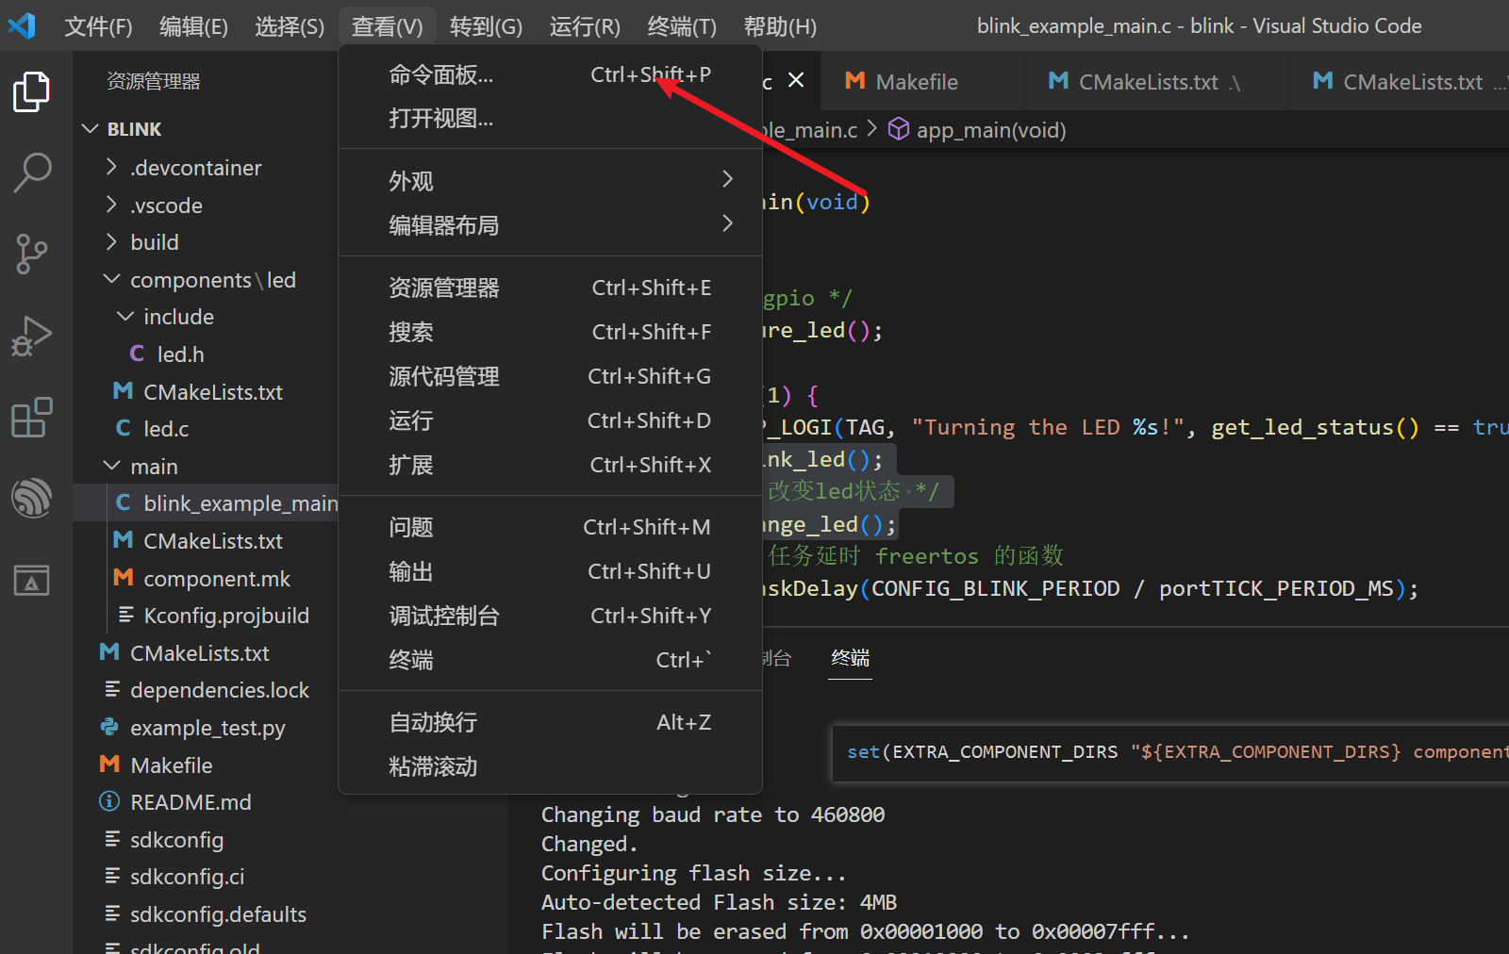Click the Visual Studio Code logo
Image resolution: width=1509 pixels, height=954 pixels.
tap(22, 25)
